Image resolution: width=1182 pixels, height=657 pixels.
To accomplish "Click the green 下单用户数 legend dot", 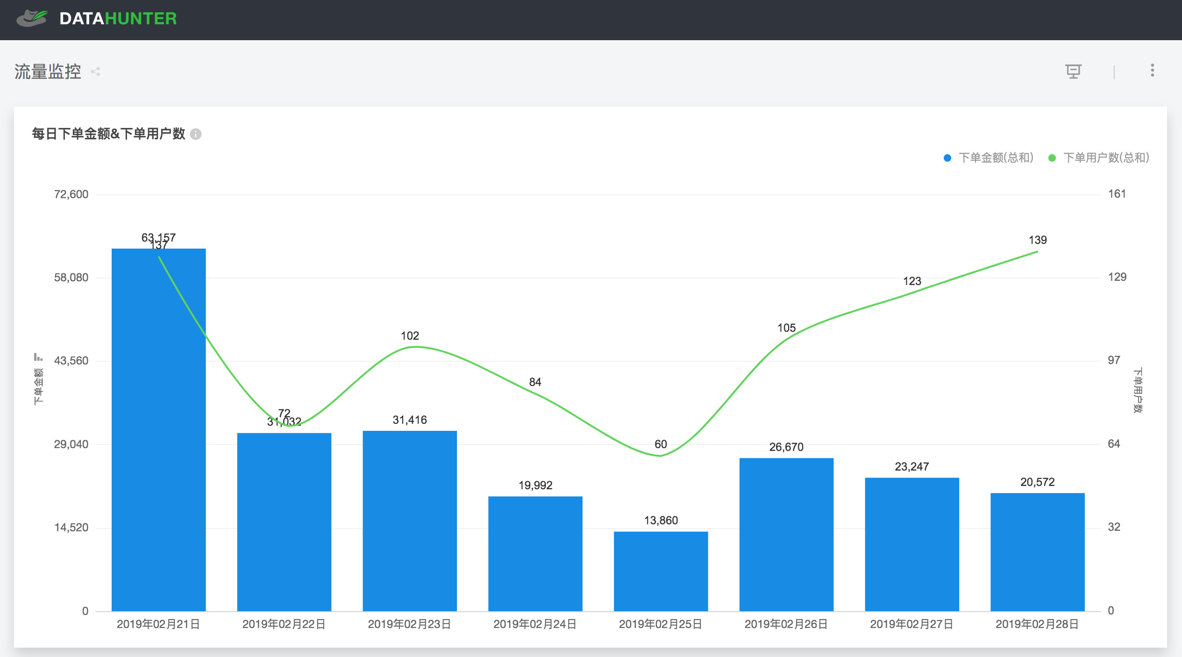I will tap(1052, 158).
